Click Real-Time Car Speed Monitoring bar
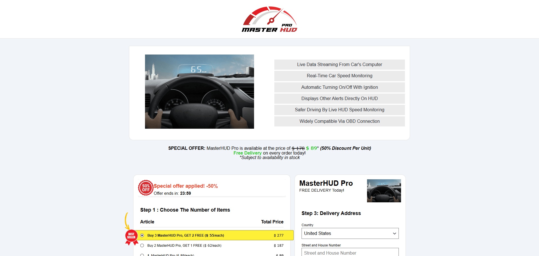The height and width of the screenshot is (256, 539). pos(339,76)
